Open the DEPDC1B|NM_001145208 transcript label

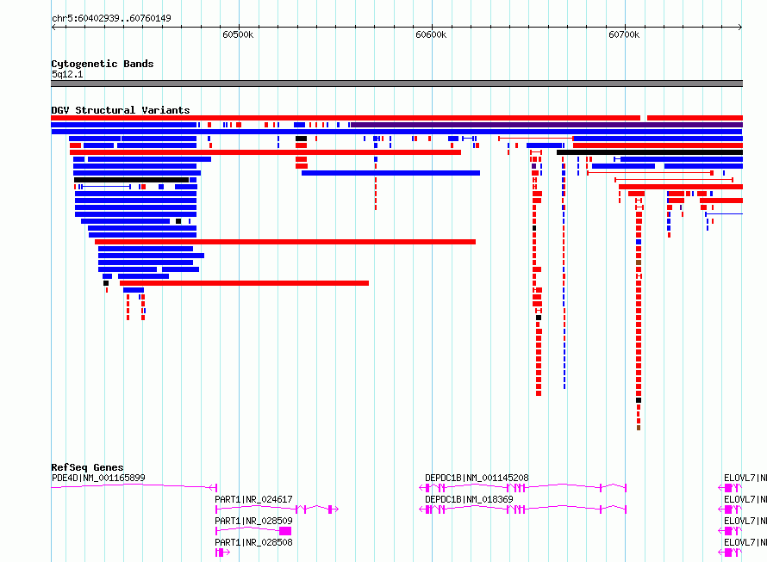[x=477, y=478]
